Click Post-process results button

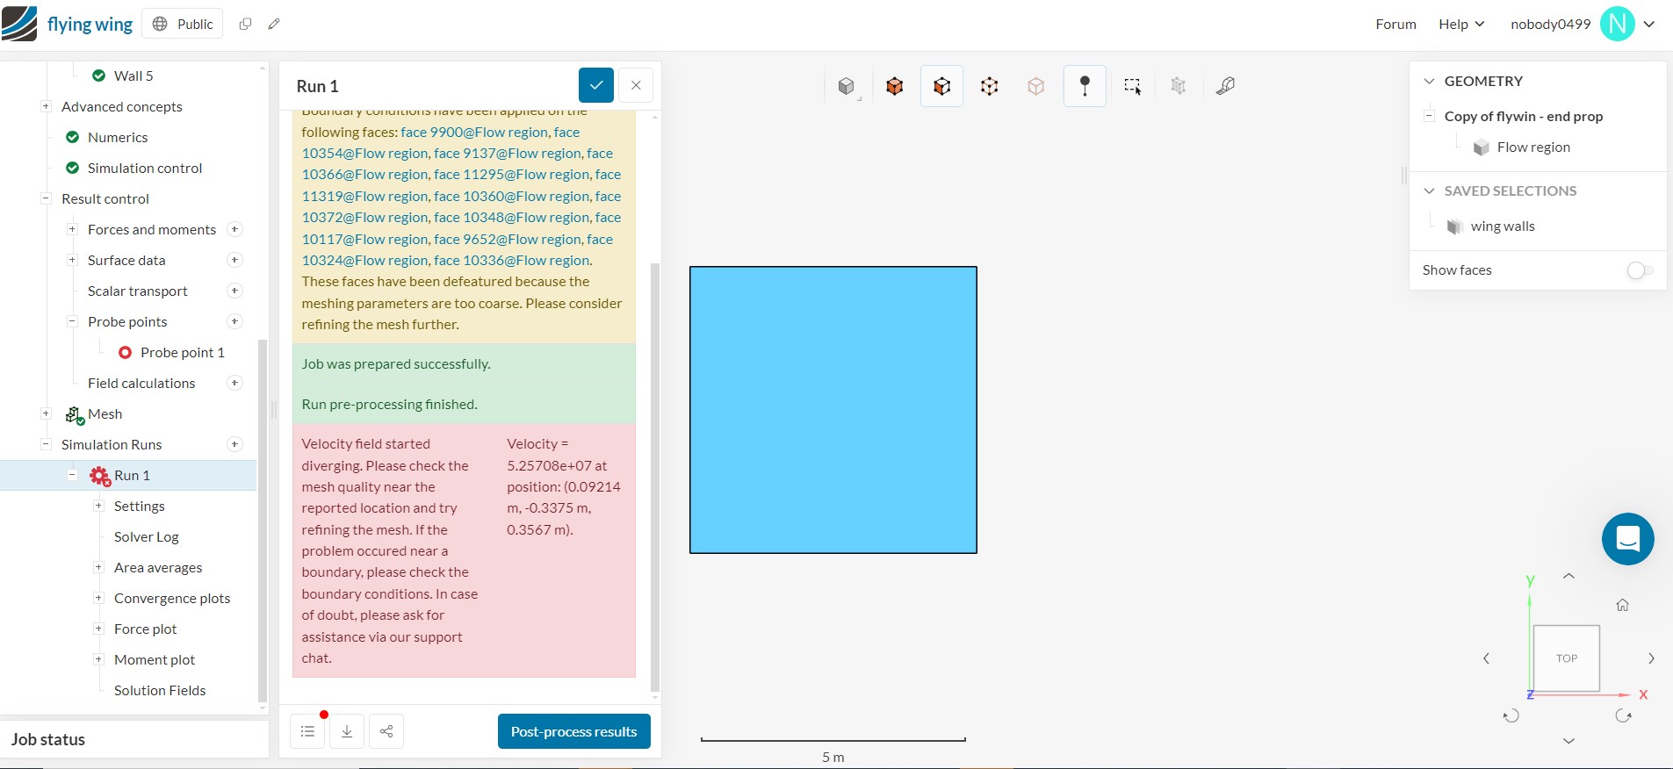(574, 731)
